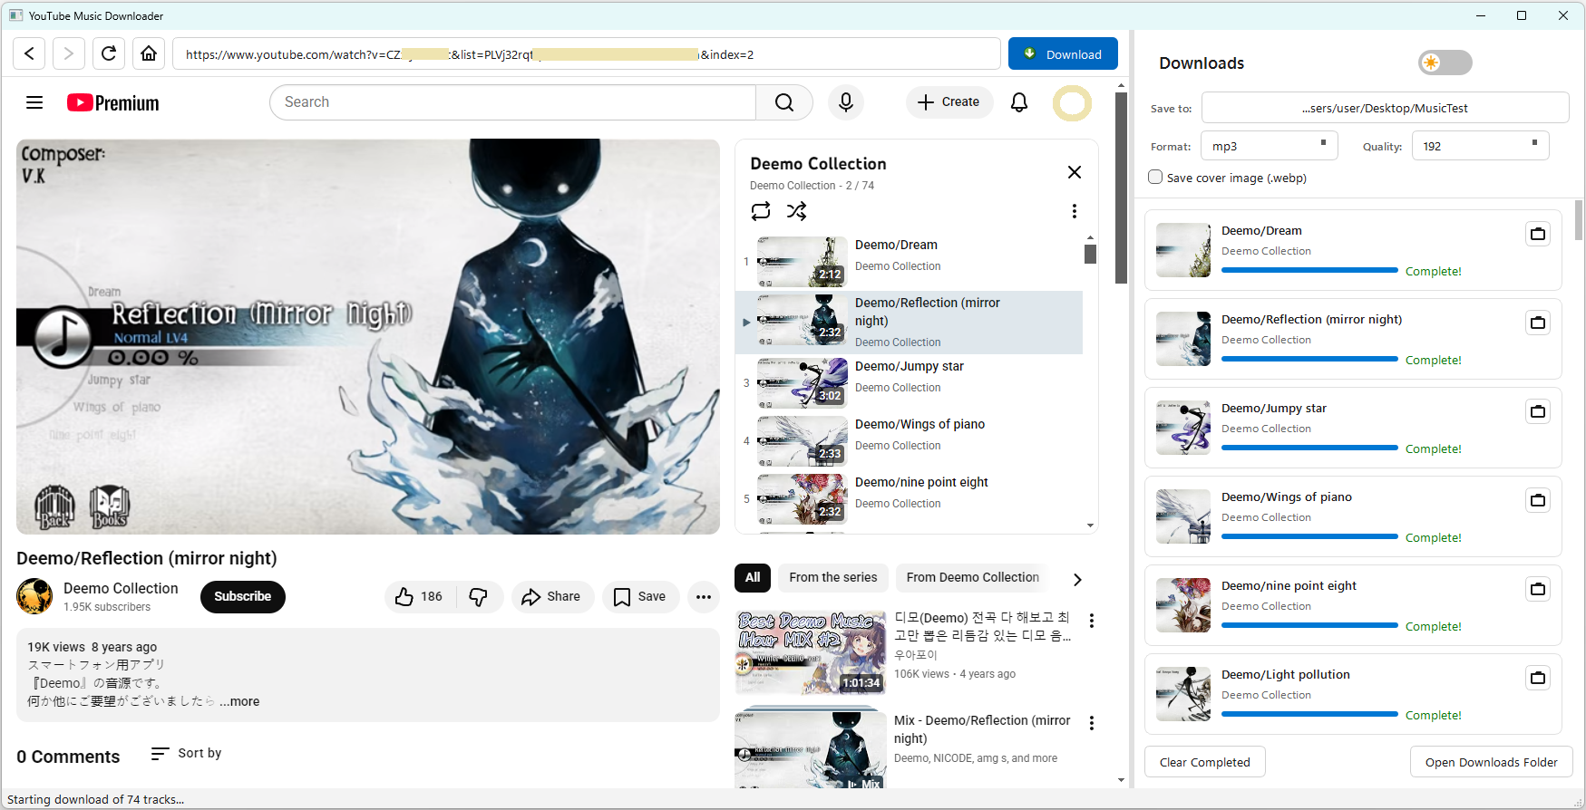
Task: Click Clear Completed
Action: point(1205,762)
